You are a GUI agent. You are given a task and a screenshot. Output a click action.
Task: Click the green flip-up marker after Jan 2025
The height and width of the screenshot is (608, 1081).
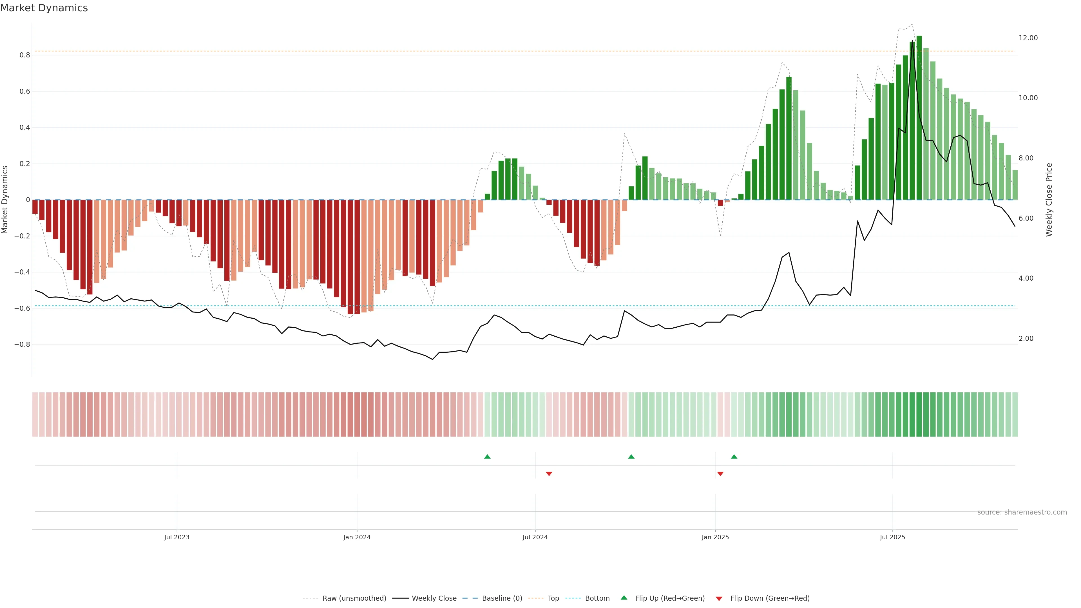pyautogui.click(x=734, y=457)
